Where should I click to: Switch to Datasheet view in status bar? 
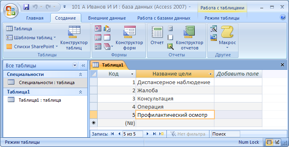click(269, 142)
